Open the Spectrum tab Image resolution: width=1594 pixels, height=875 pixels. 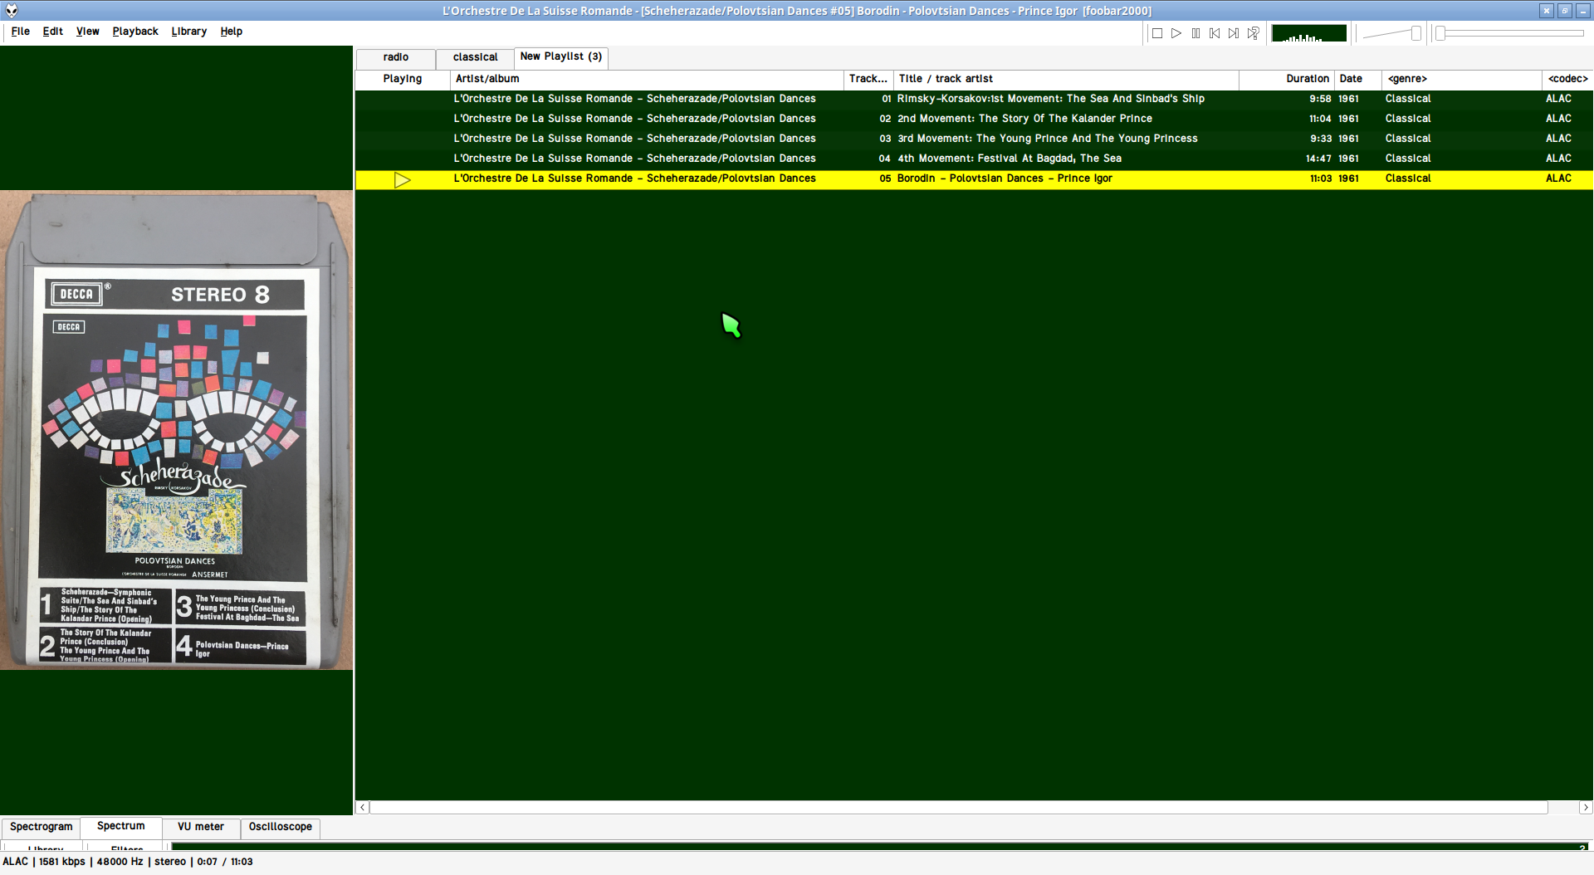click(121, 826)
